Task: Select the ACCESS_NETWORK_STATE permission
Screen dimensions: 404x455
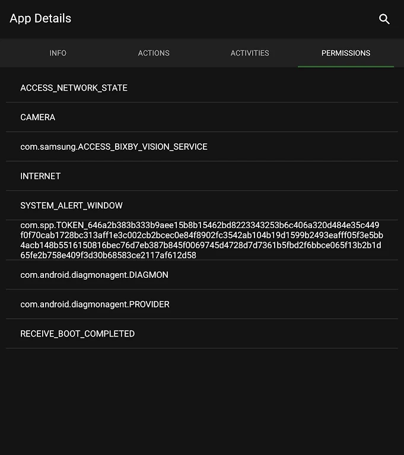Action: 74,88
